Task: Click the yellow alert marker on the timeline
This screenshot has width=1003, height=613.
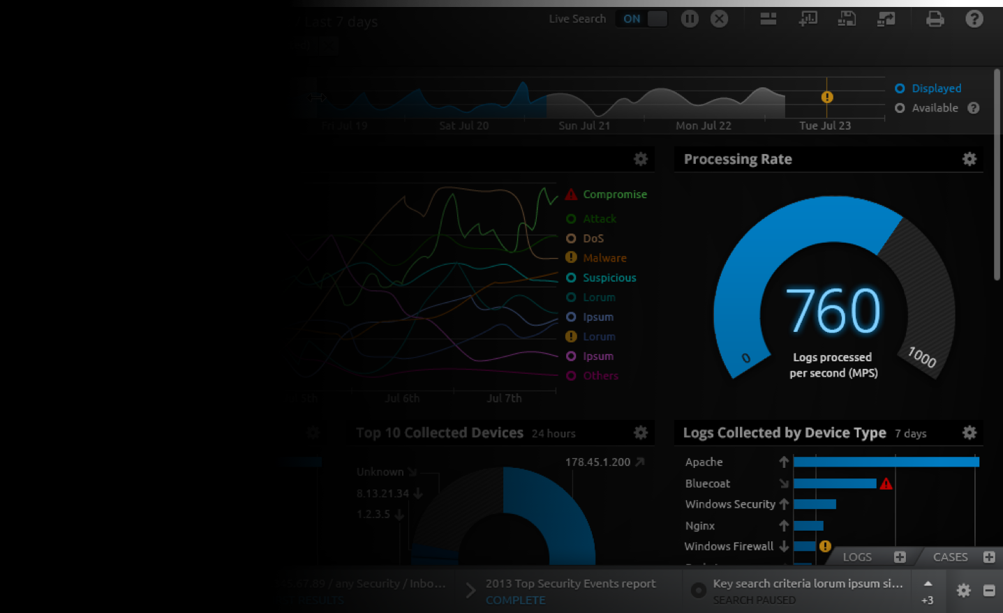Action: pyautogui.click(x=827, y=98)
